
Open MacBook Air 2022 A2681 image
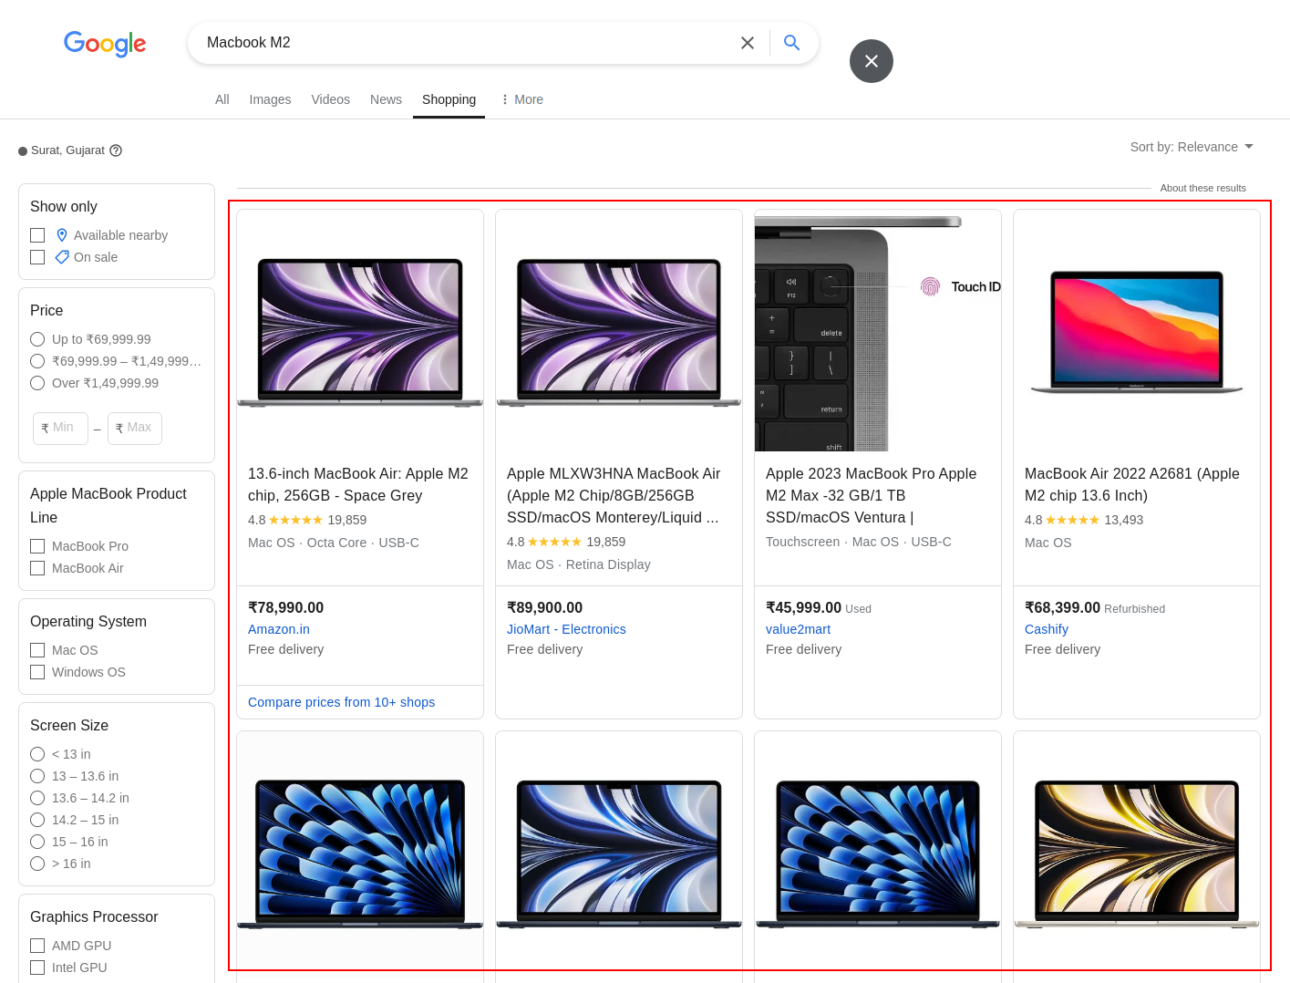tap(1137, 332)
